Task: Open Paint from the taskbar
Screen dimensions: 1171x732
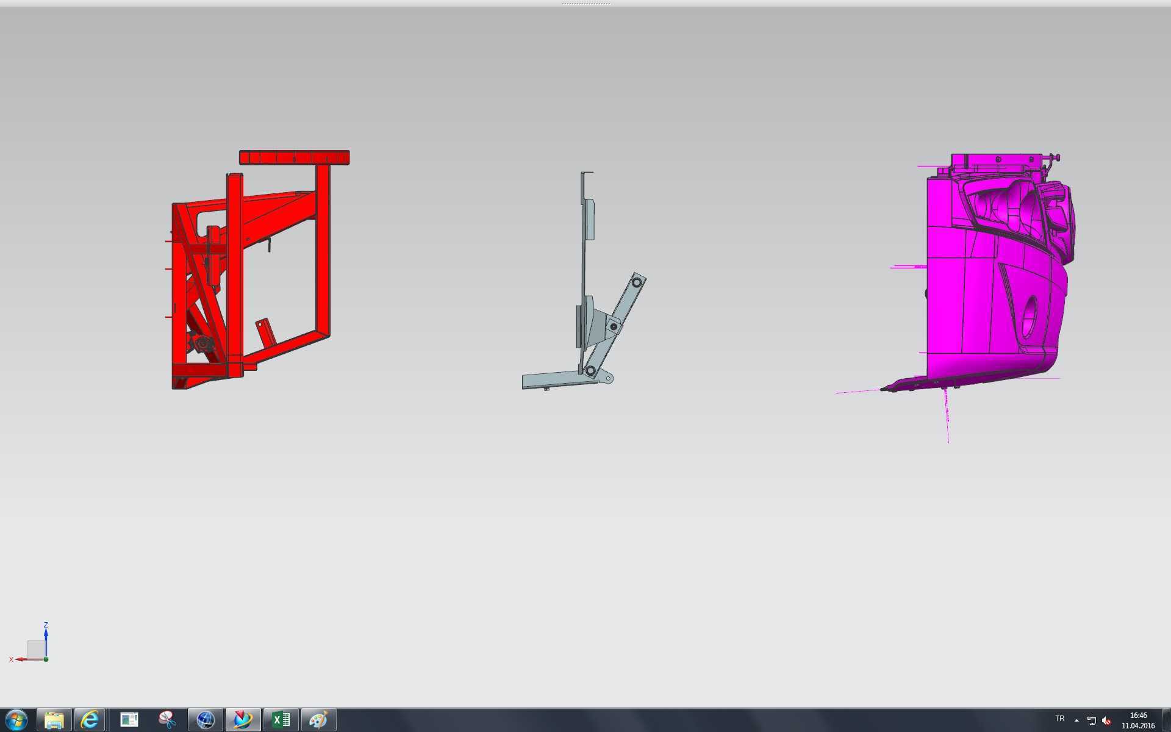Action: pos(318,720)
